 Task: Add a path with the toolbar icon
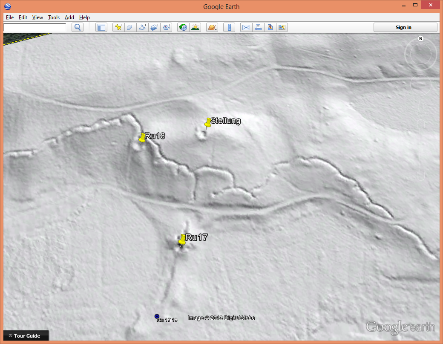pos(143,27)
